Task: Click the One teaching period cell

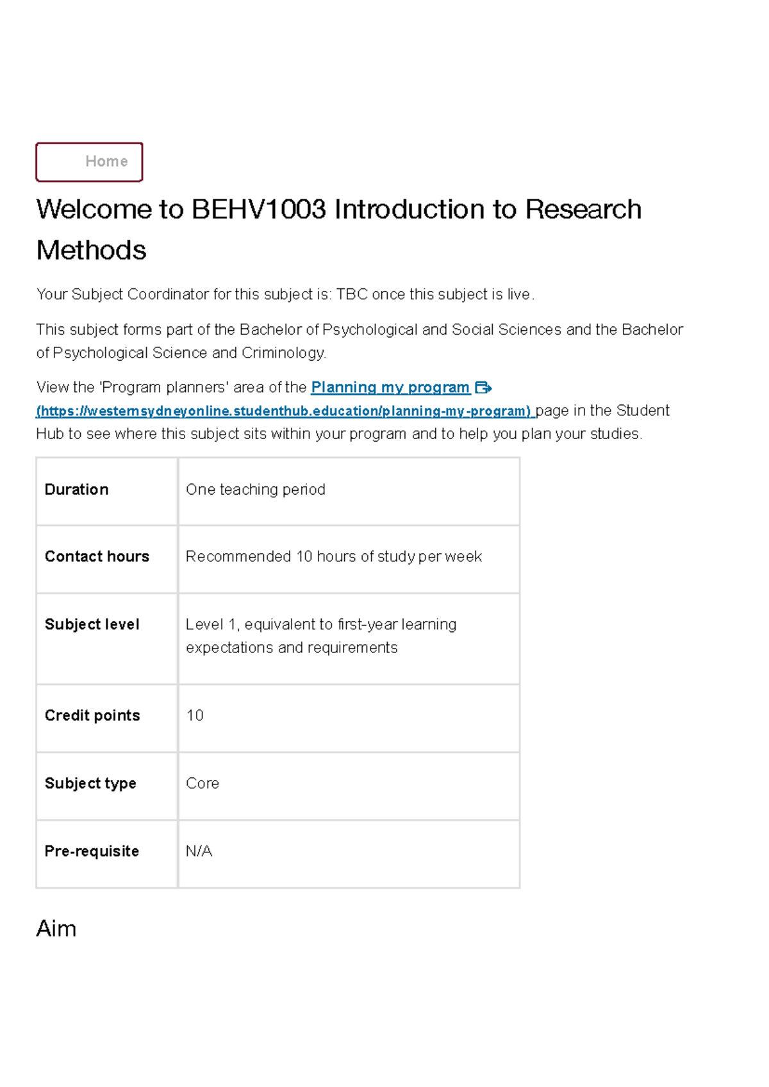Action: [256, 490]
